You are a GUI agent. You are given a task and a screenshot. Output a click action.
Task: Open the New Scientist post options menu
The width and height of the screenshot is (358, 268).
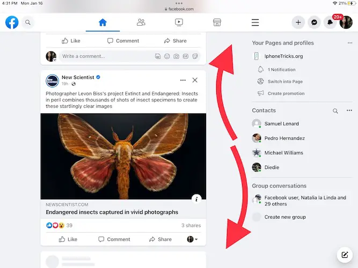point(183,80)
